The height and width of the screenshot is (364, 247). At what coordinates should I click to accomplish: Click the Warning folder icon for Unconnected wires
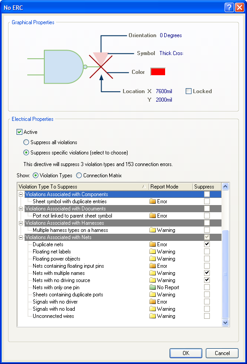(153, 316)
